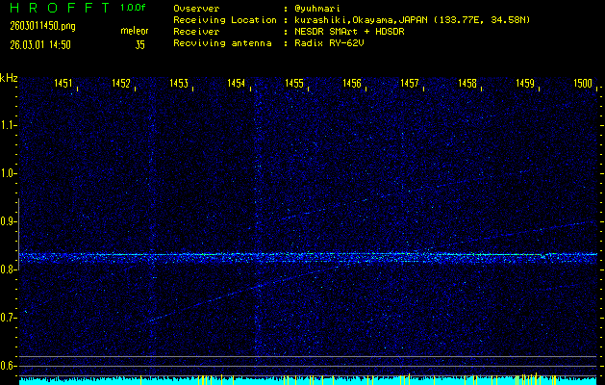Select the 1452 time marker

(x=121, y=83)
